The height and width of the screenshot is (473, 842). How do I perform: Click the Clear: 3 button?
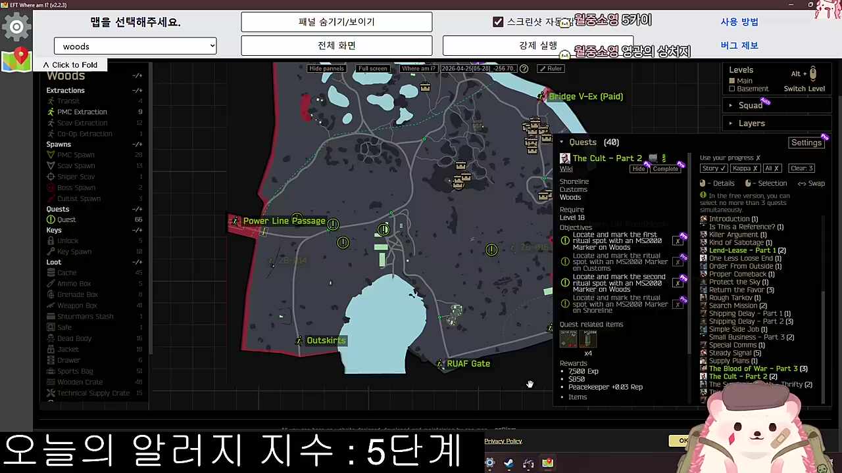802,168
